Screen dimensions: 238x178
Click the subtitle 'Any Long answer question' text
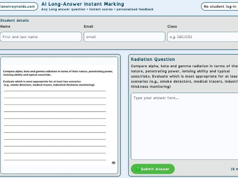click(x=63, y=9)
